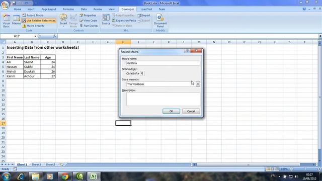Click the Insert Worksheet tab icon
This screenshot has width=322, height=181.
(61, 164)
